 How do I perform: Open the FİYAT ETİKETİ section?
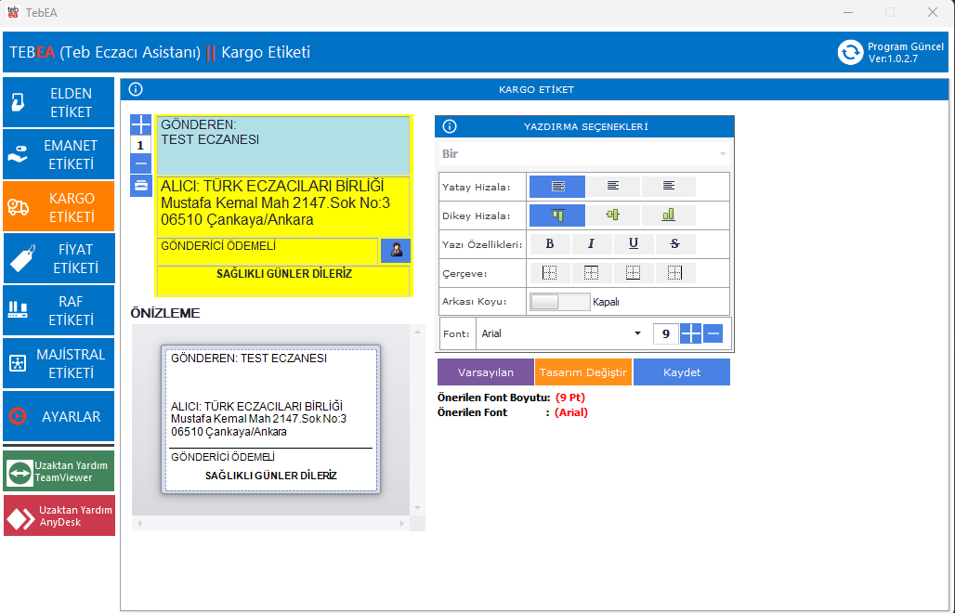pos(58,258)
